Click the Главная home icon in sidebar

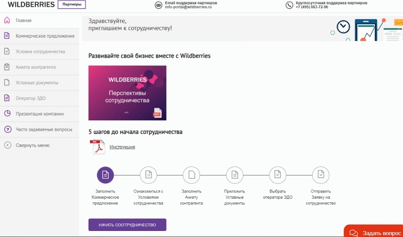(x=7, y=20)
